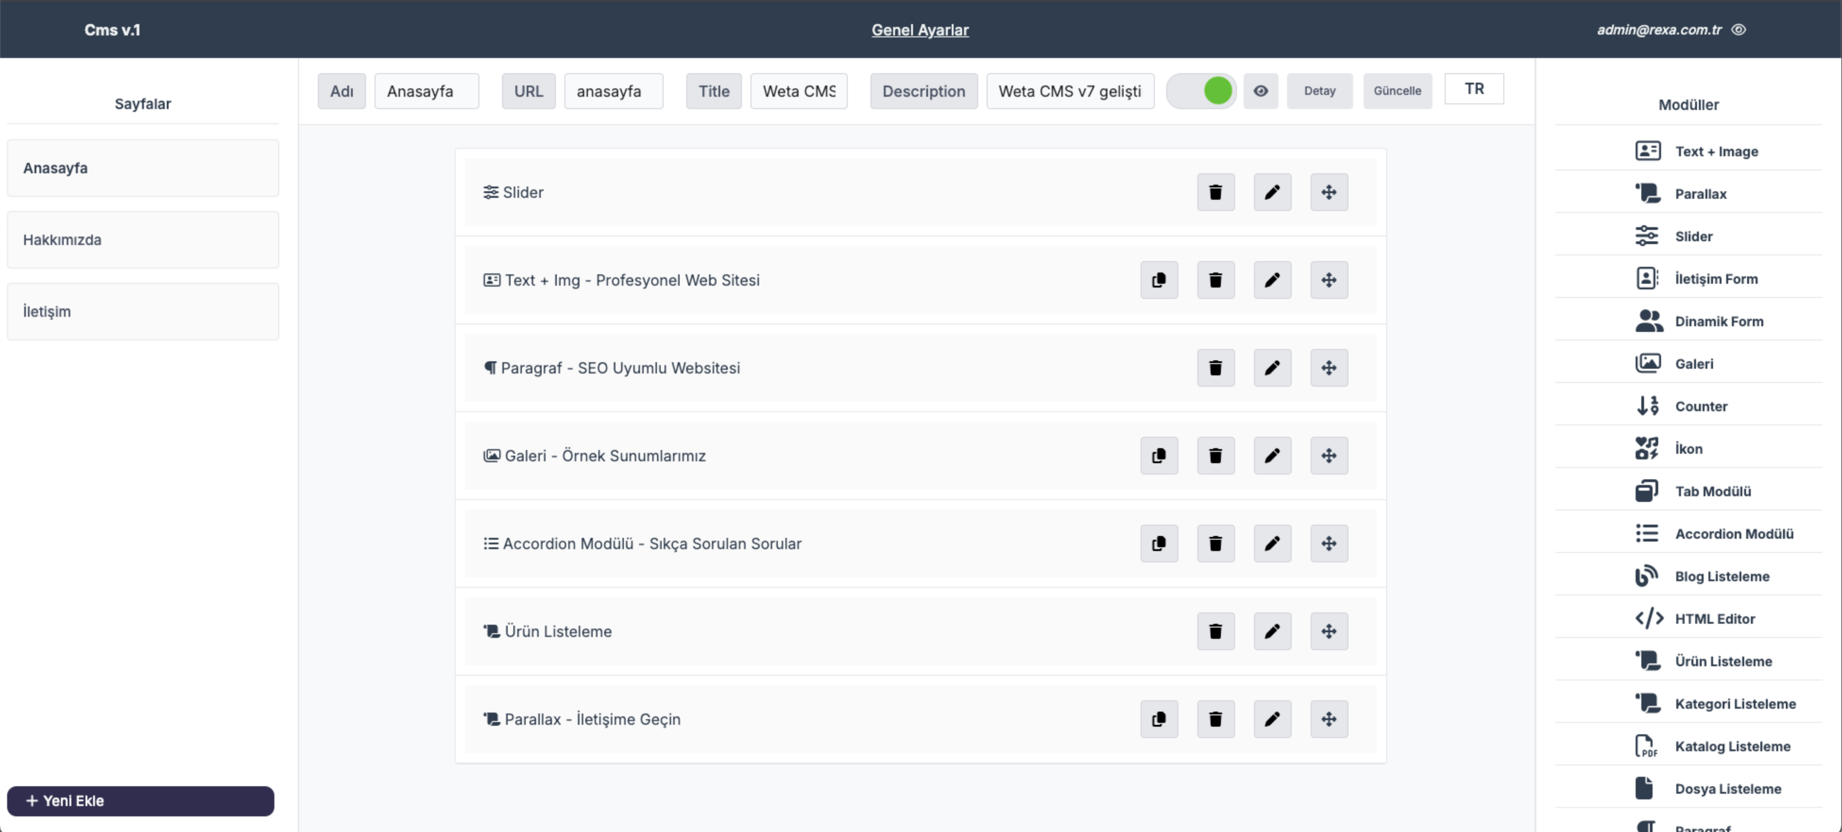1842x832 pixels.
Task: Copy the Parallax İletişime Geçin module
Action: (1159, 720)
